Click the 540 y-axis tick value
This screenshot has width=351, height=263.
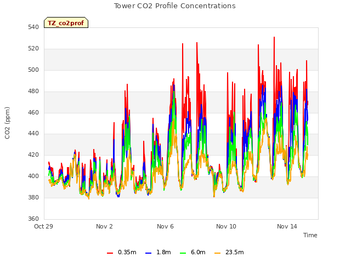click(33, 27)
